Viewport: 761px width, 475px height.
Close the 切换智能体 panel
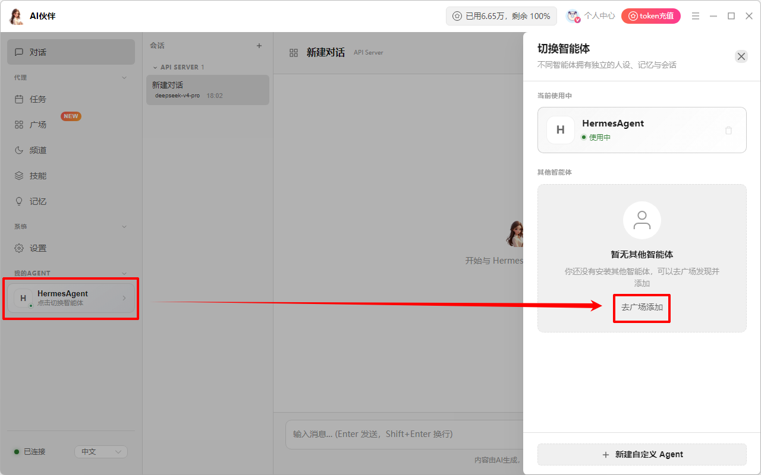point(741,56)
